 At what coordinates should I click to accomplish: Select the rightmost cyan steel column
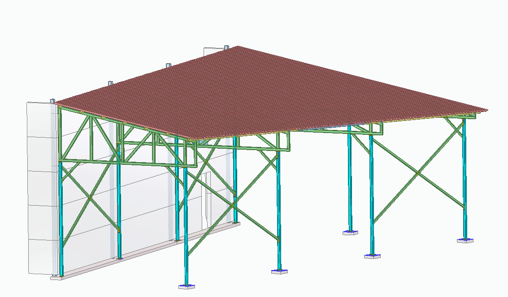click(x=465, y=179)
